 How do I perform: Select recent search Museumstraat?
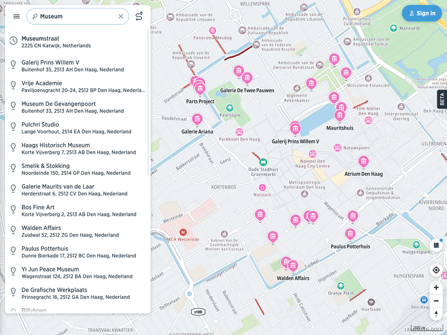77,42
